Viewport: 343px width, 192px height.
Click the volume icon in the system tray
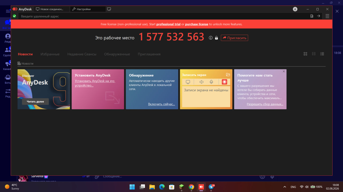click(x=307, y=187)
